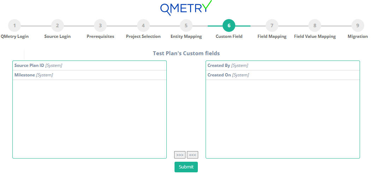Switch to Project Selection step label
The image size is (372, 178).
(x=143, y=36)
